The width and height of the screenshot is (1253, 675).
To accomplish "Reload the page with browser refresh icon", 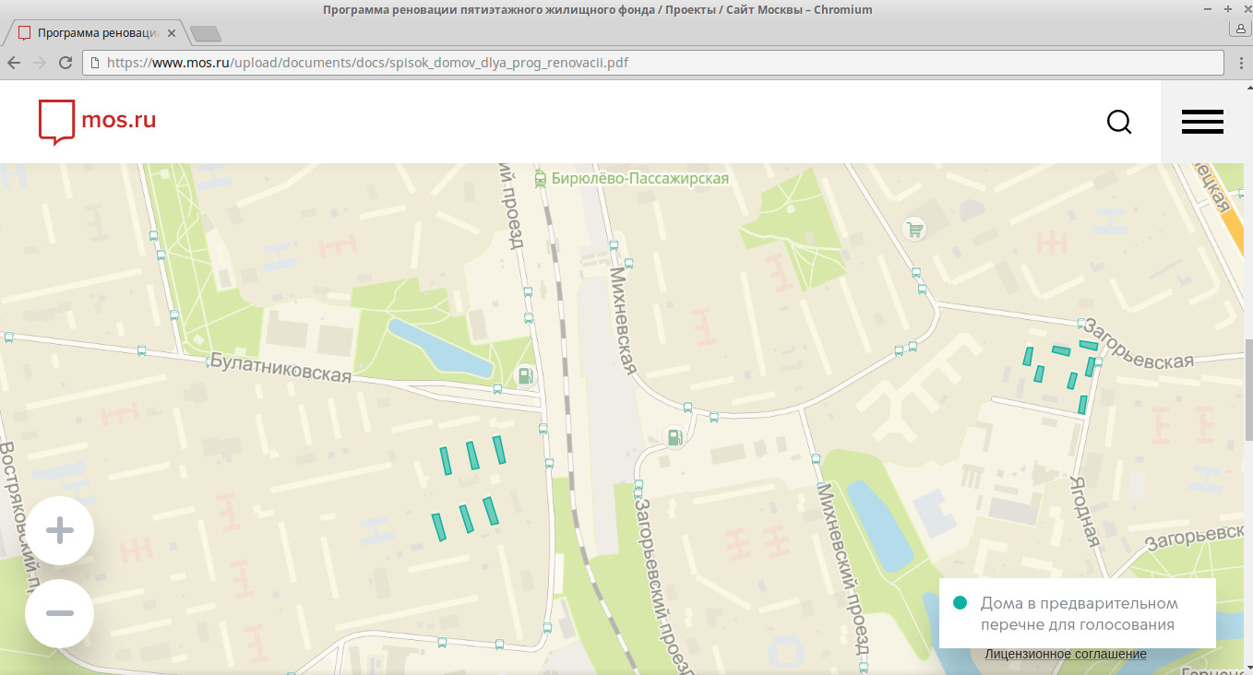I will pyautogui.click(x=66, y=63).
